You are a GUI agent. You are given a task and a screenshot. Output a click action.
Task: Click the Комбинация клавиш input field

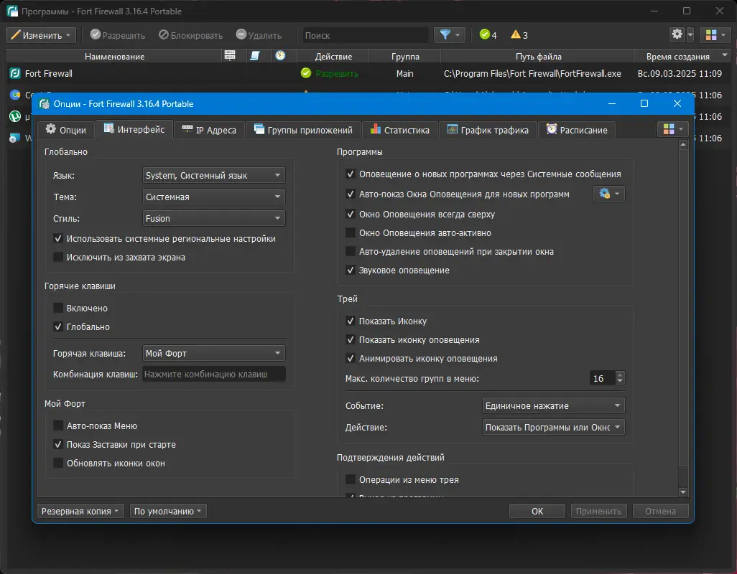tap(213, 374)
